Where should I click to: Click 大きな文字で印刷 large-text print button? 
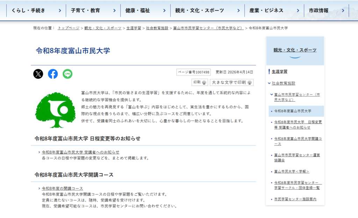231,82
